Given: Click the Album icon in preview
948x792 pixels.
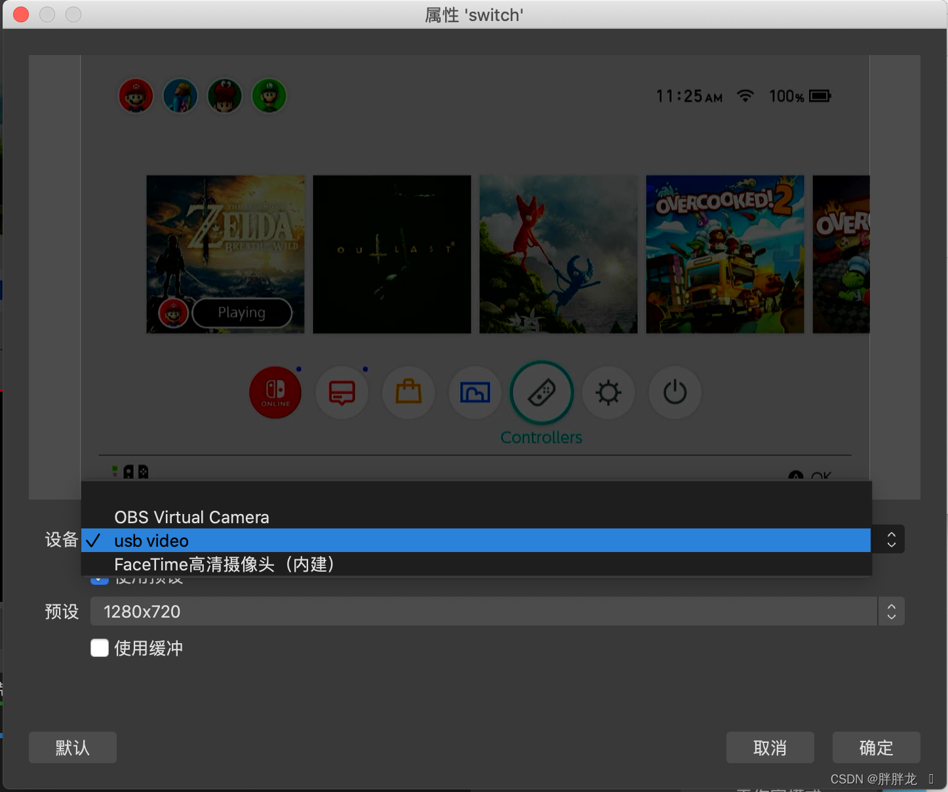Looking at the screenshot, I should [475, 393].
